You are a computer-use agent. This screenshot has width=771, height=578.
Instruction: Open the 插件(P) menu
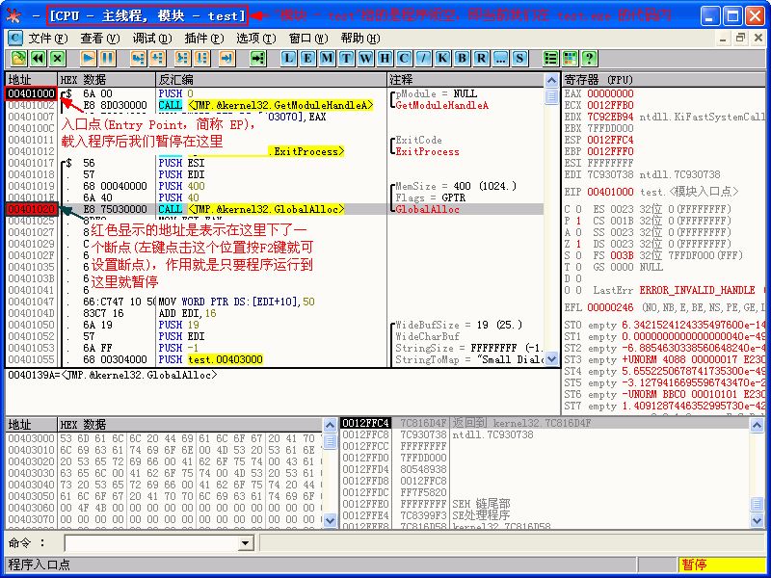[204, 38]
